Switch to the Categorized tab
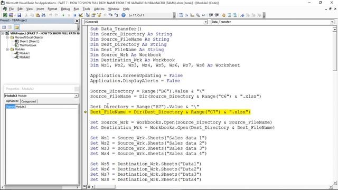 click(x=29, y=101)
